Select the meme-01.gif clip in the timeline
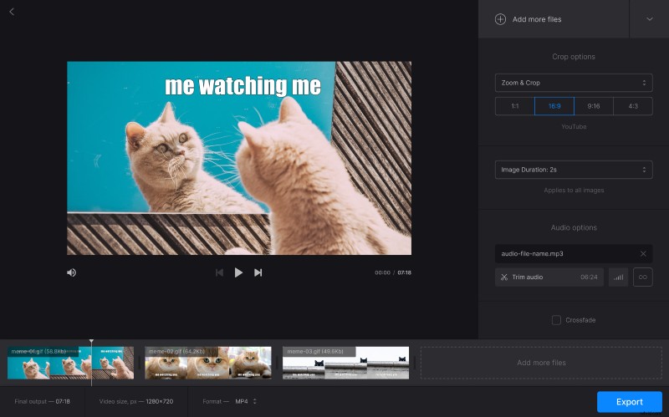The height and width of the screenshot is (417, 669). coord(71,363)
